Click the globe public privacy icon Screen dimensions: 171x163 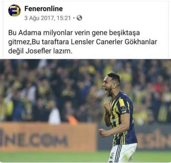click(79, 18)
